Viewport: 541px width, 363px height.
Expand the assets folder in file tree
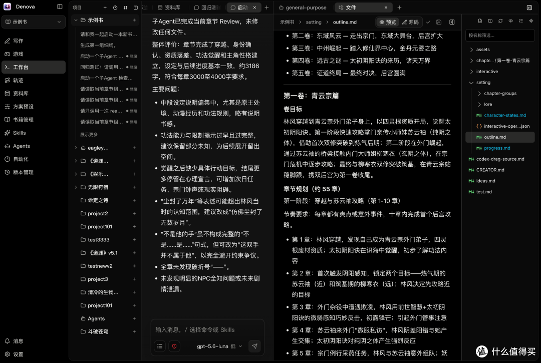pos(471,50)
